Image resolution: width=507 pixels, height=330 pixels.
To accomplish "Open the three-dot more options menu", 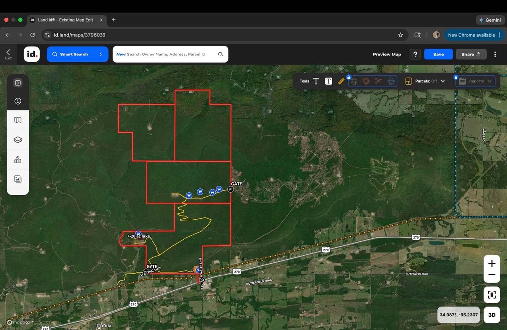I will pyautogui.click(x=495, y=55).
